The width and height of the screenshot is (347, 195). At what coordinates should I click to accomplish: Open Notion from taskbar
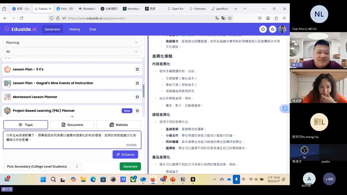click(183, 179)
